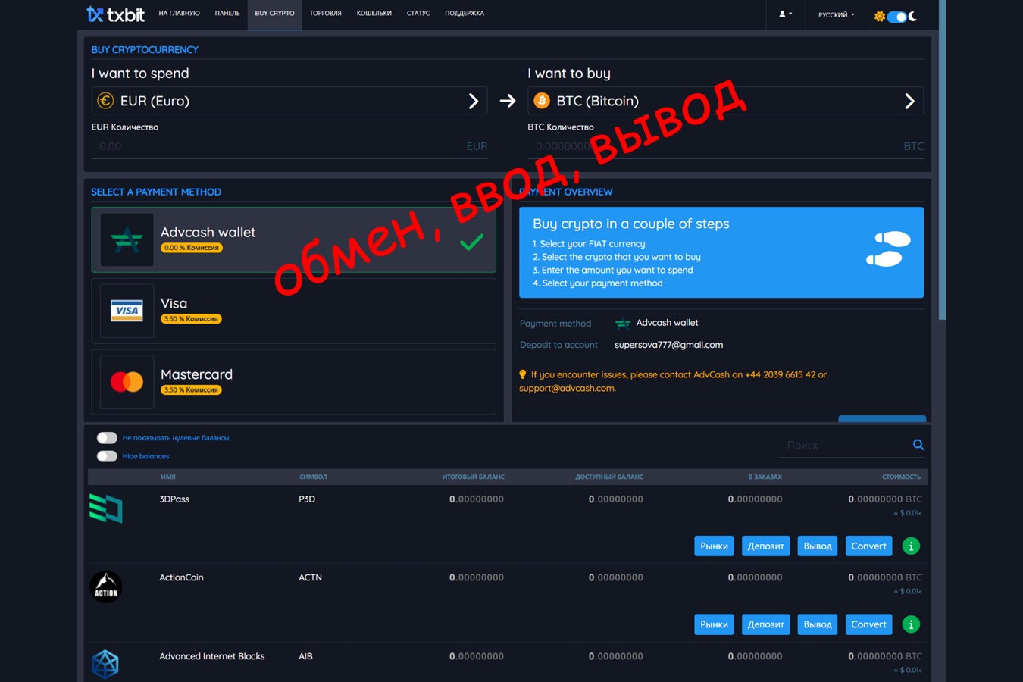1023x682 pixels.
Task: Click the footsteps icon in steps banner
Action: point(888,249)
